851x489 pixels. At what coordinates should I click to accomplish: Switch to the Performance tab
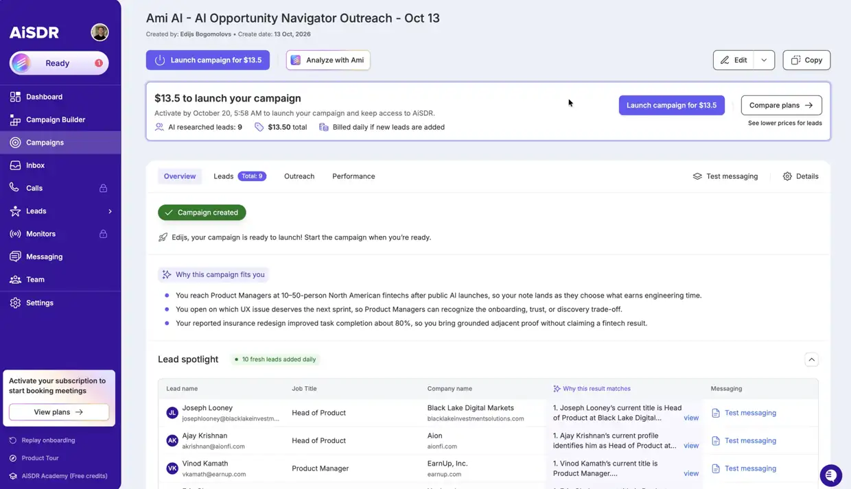[353, 176]
